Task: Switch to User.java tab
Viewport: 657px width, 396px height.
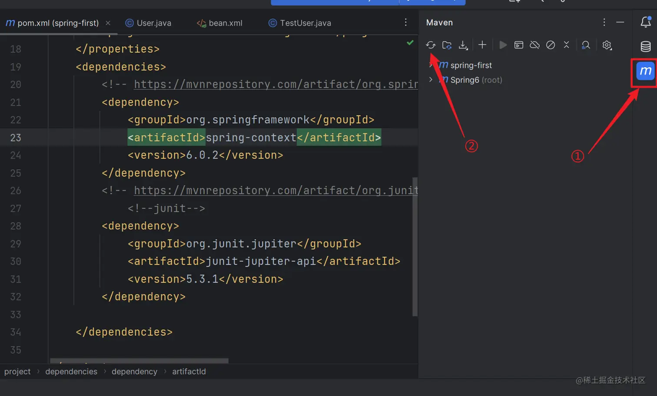Action: [x=148, y=23]
